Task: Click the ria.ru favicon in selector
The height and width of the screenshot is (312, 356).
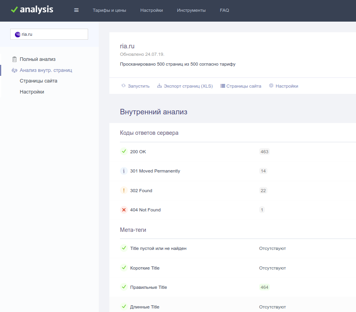Action: pos(17,35)
